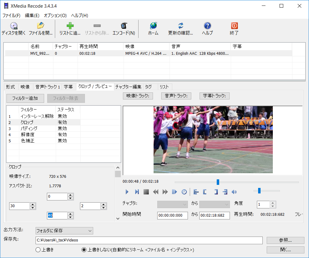This screenshot has width=309, height=258.
Task: Click the volume slider handle
Action: coord(259,190)
